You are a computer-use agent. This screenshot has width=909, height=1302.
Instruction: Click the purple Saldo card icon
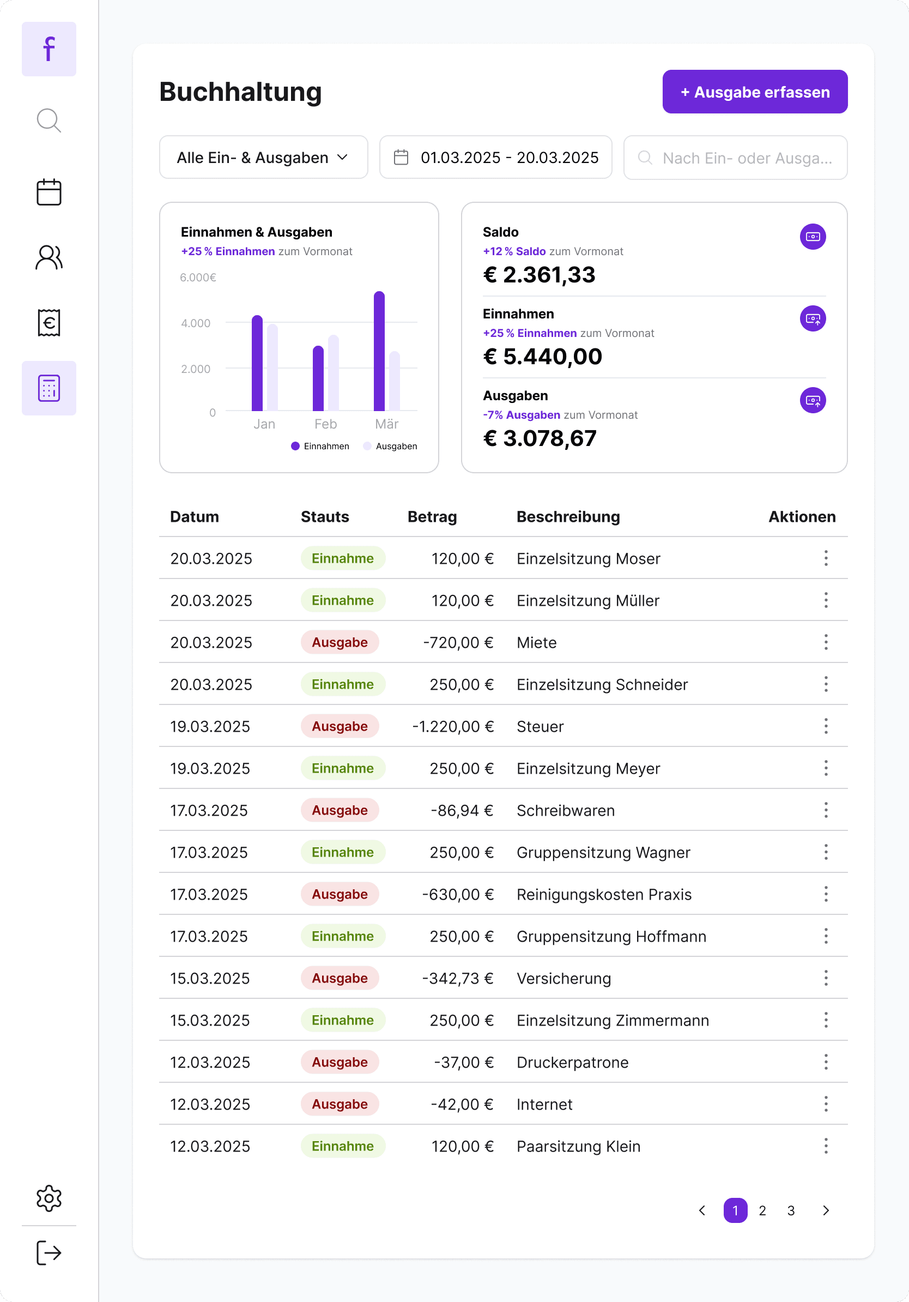(x=813, y=237)
